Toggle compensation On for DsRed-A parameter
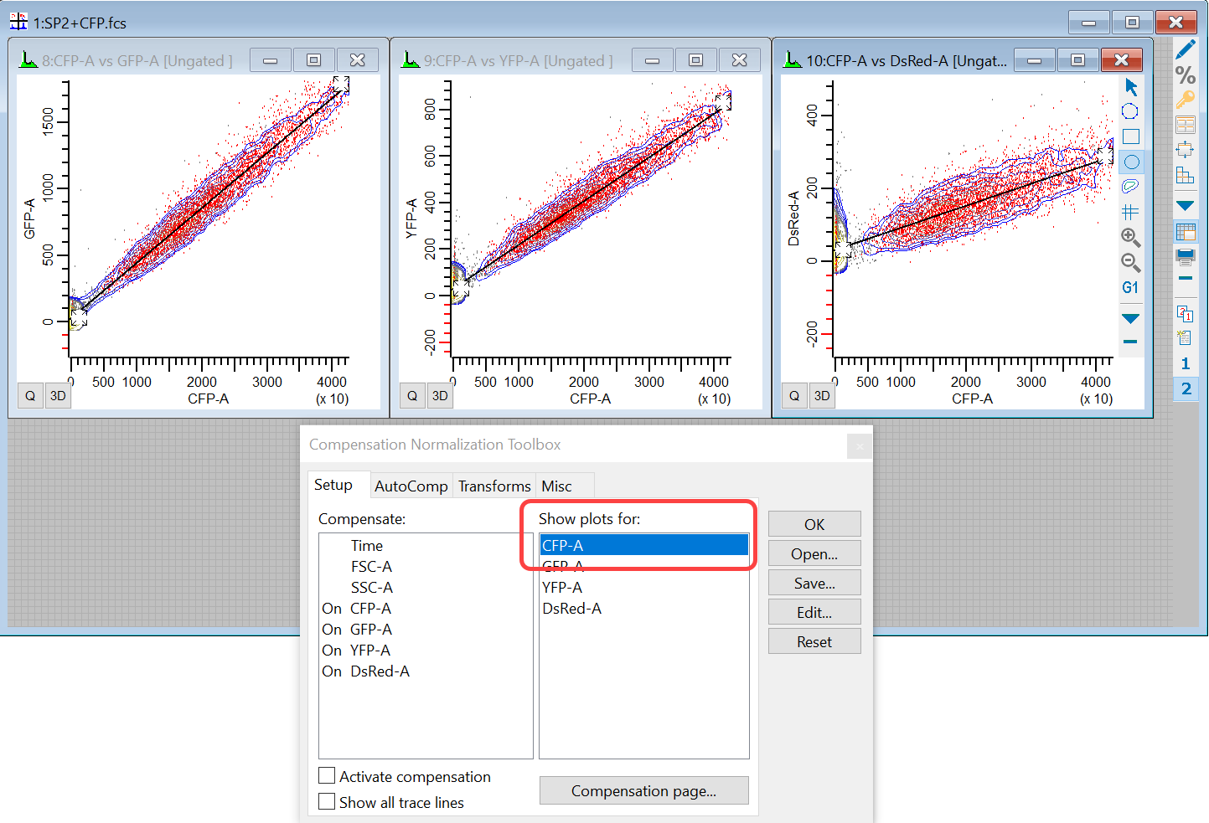Viewport: 1209px width, 823px height. (x=332, y=671)
